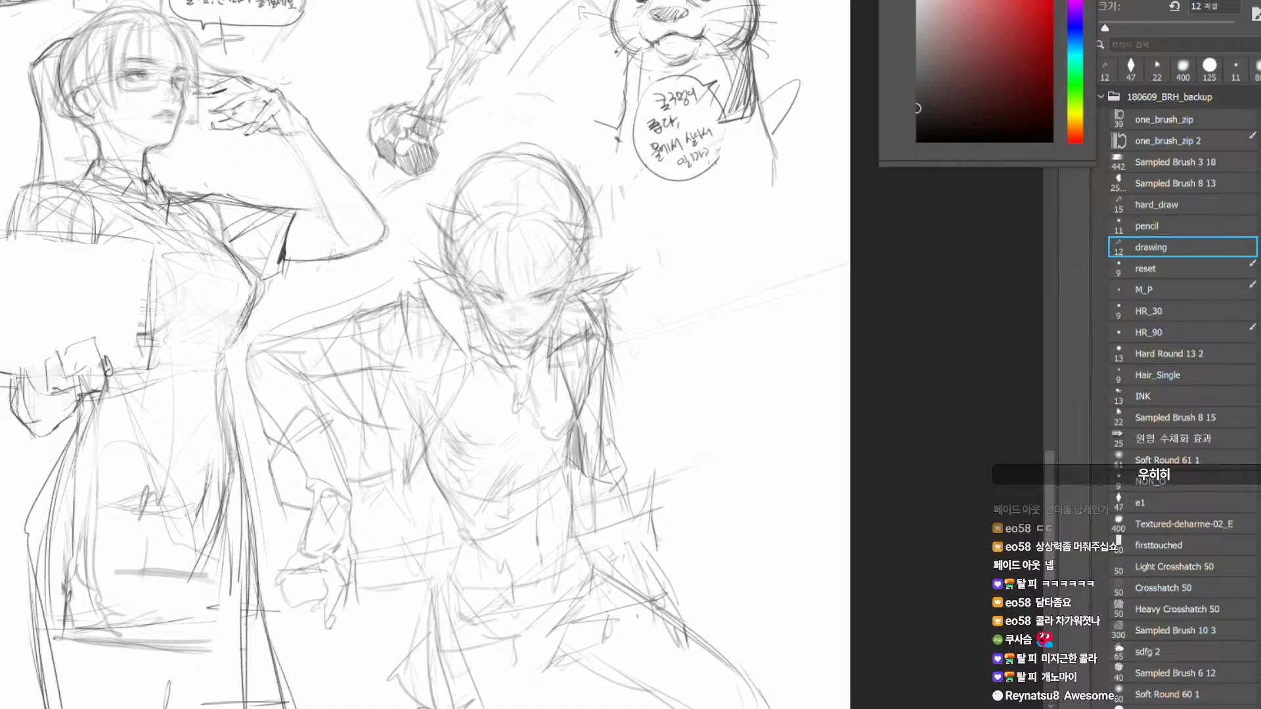Click the brush search magnifier icon
Viewport: 1261px width, 709px height.
pyautogui.click(x=1101, y=45)
